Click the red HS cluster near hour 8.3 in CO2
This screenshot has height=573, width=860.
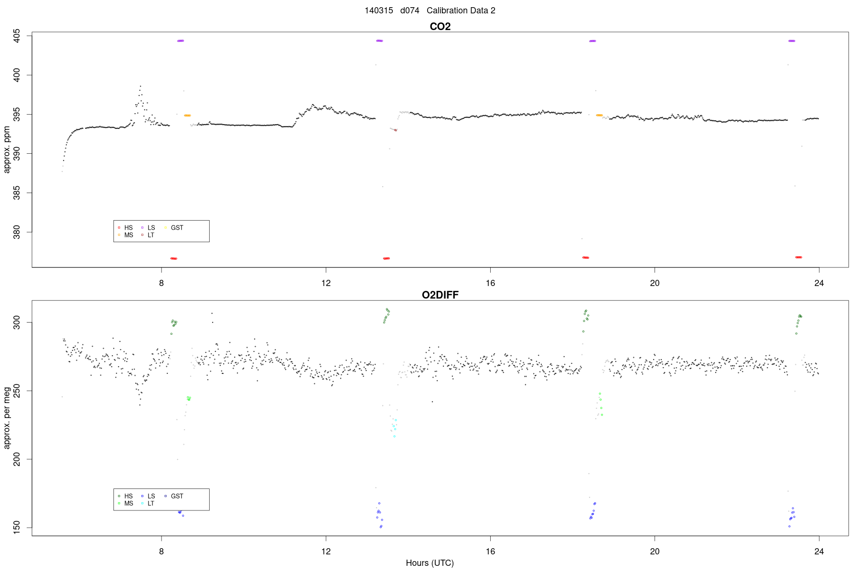174,258
